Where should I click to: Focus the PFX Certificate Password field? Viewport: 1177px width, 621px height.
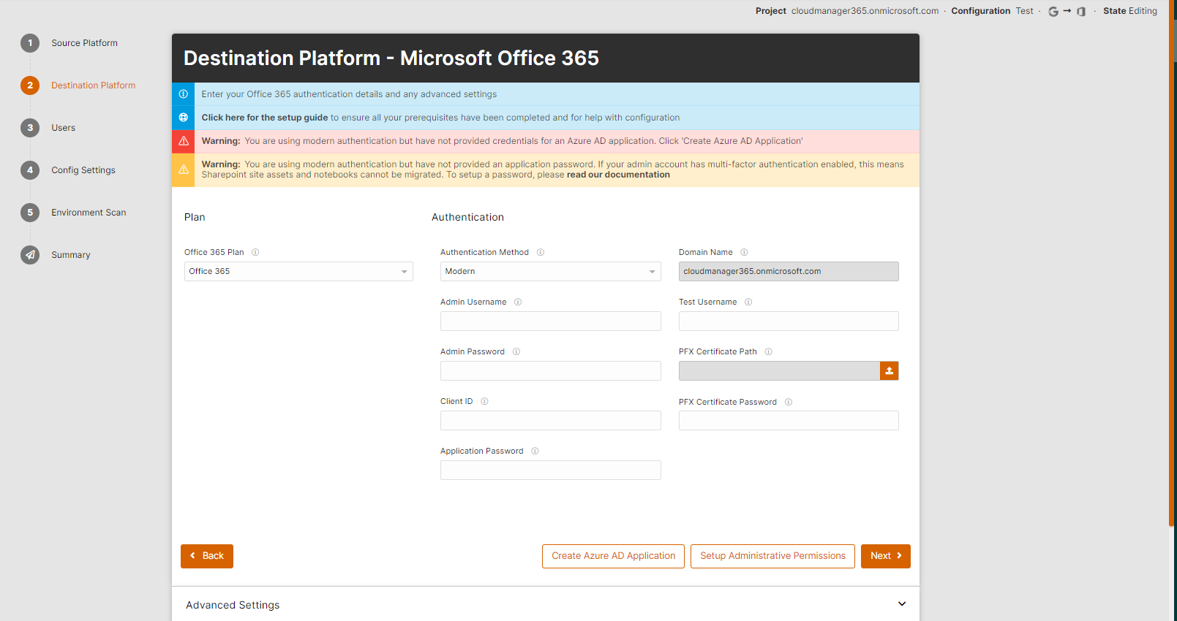pyautogui.click(x=789, y=421)
